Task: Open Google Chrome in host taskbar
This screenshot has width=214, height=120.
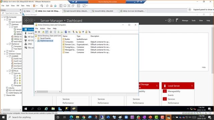Action: click(x=84, y=117)
